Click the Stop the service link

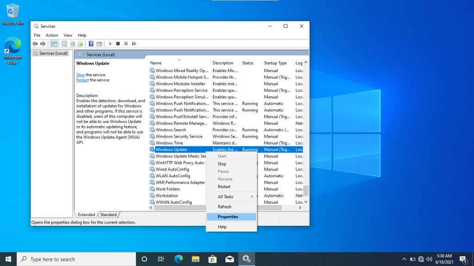81,75
